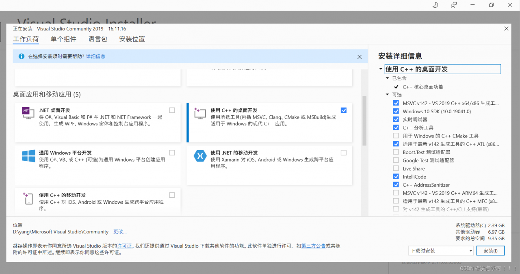
Task: Check the v142 C++ MFC component checkbox
Action: (x=396, y=201)
